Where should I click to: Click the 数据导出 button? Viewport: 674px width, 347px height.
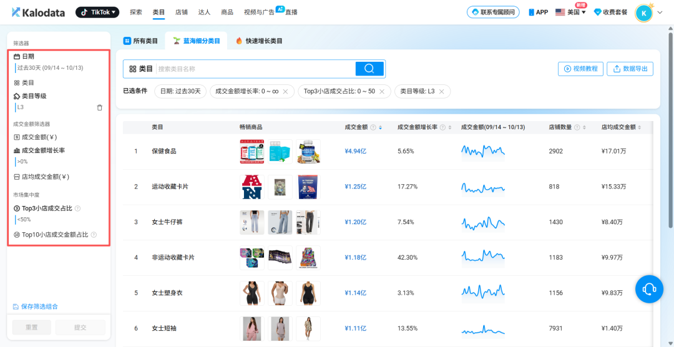click(630, 69)
